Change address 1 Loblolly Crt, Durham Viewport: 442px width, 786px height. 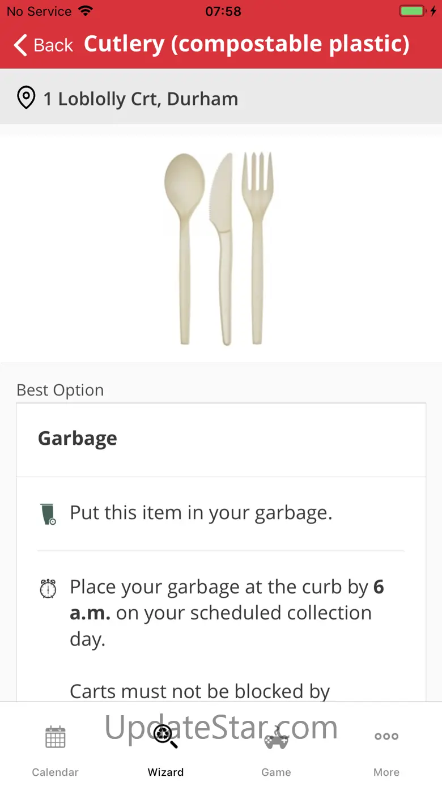tap(221, 97)
